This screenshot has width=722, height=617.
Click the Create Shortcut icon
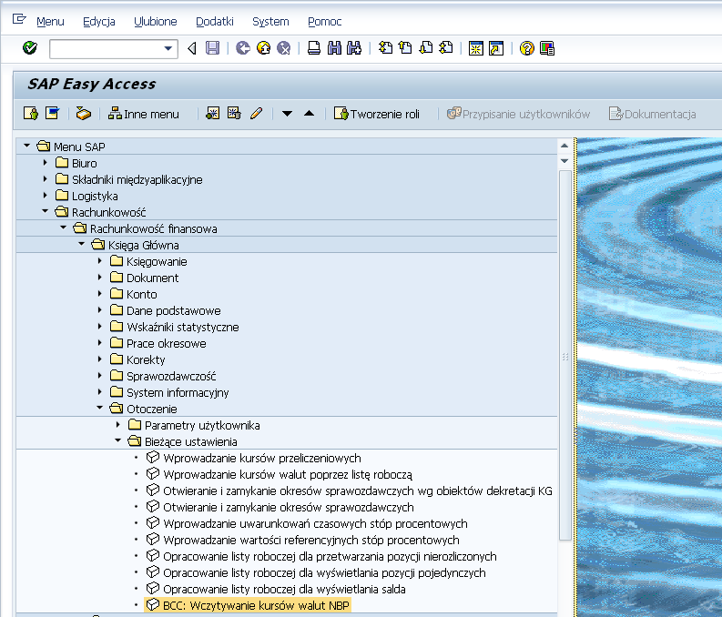tap(496, 48)
